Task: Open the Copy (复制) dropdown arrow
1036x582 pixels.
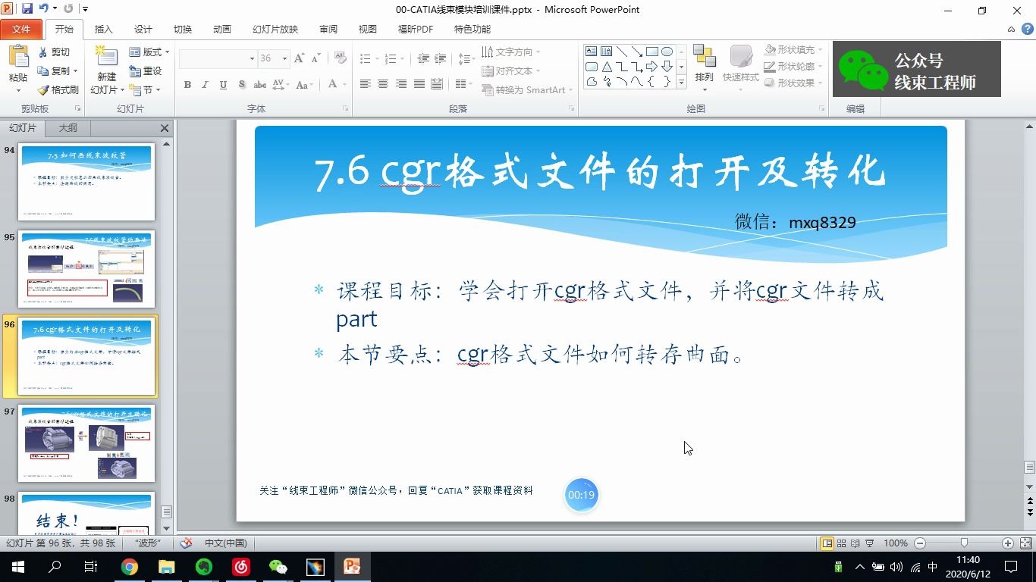Action: click(76, 71)
